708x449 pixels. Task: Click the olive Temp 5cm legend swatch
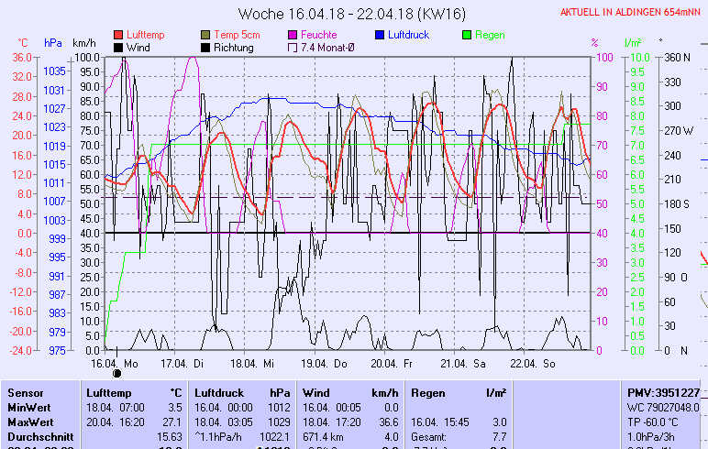point(205,35)
